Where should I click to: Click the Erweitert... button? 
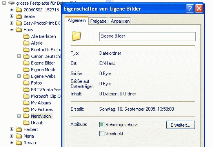pyautogui.click(x=180, y=125)
